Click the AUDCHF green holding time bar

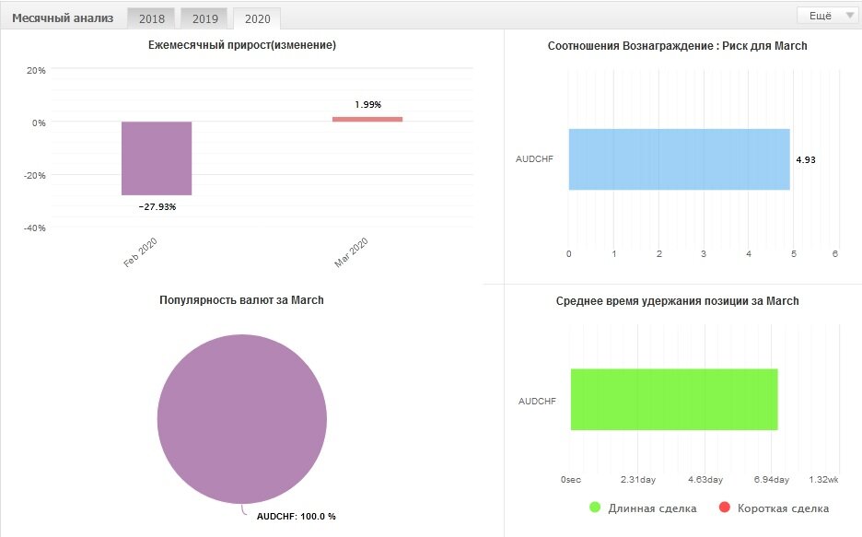click(674, 399)
